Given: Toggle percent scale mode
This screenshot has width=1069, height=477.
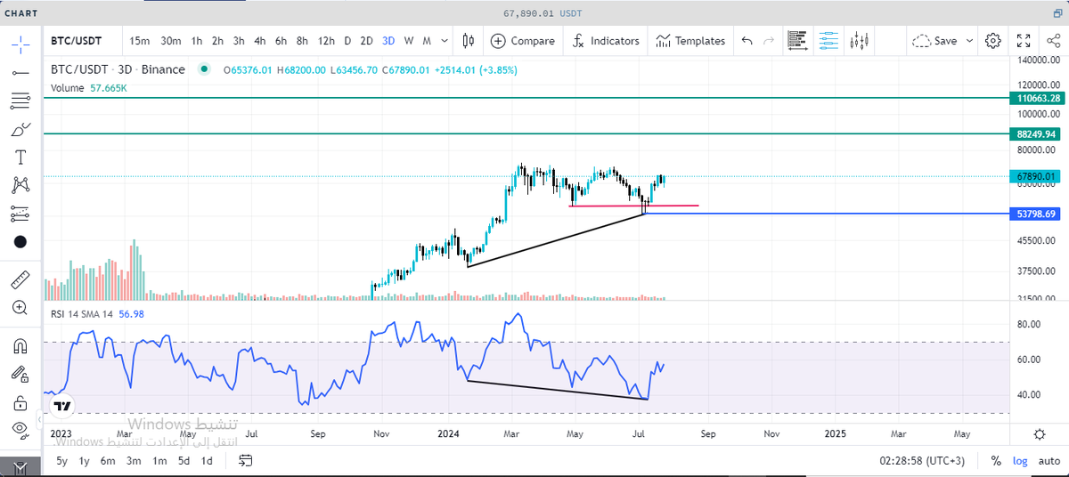Looking at the screenshot, I should pos(996,461).
